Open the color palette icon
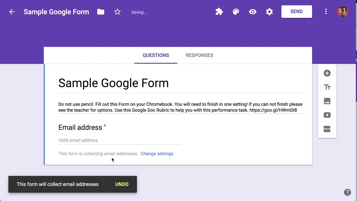Image resolution: width=357 pixels, height=201 pixels. tap(236, 12)
